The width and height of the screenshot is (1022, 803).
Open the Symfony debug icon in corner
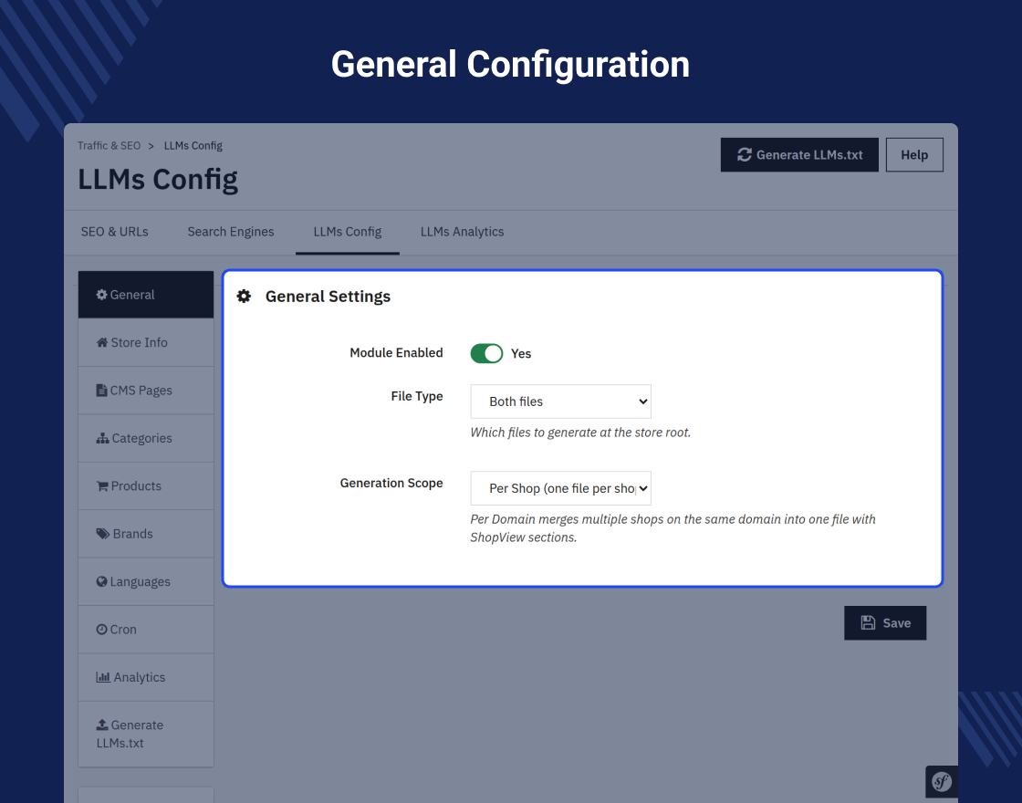942,781
